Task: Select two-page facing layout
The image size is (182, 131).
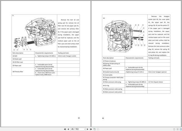Action: pyautogui.click(x=181, y=129)
